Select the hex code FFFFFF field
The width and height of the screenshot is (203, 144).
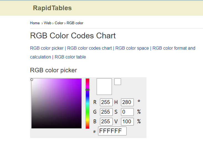click(112, 131)
